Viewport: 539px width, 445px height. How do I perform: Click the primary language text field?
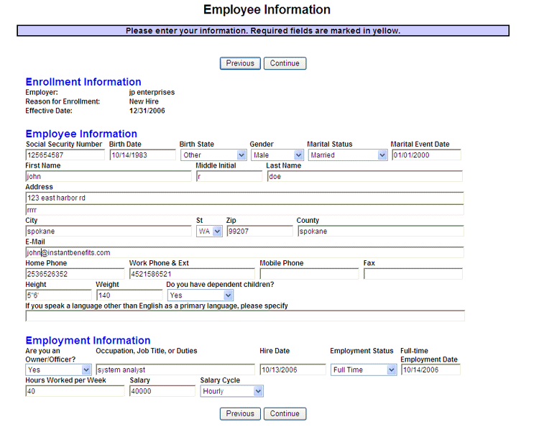(x=244, y=316)
